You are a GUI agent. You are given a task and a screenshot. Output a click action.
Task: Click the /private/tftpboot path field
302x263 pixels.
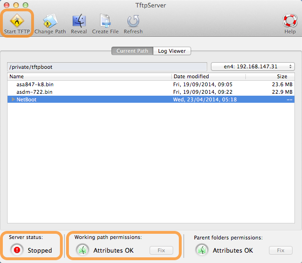coord(107,67)
